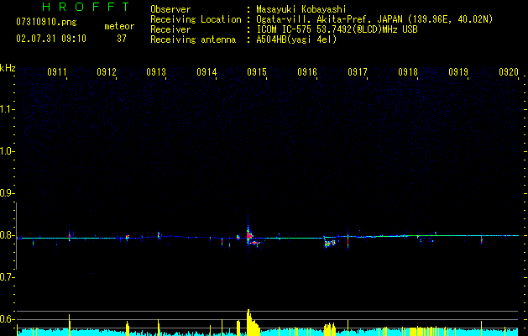
Task: Click the meteor count value 37
Action: [122, 39]
